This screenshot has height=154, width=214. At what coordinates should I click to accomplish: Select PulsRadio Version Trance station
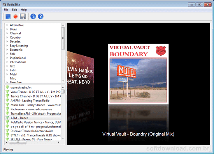tap(36, 122)
